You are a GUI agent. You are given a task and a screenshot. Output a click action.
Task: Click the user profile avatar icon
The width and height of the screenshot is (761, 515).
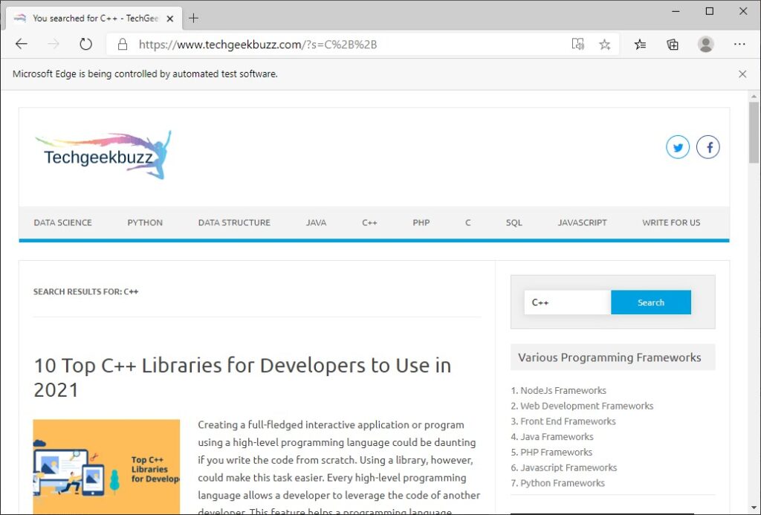point(705,45)
